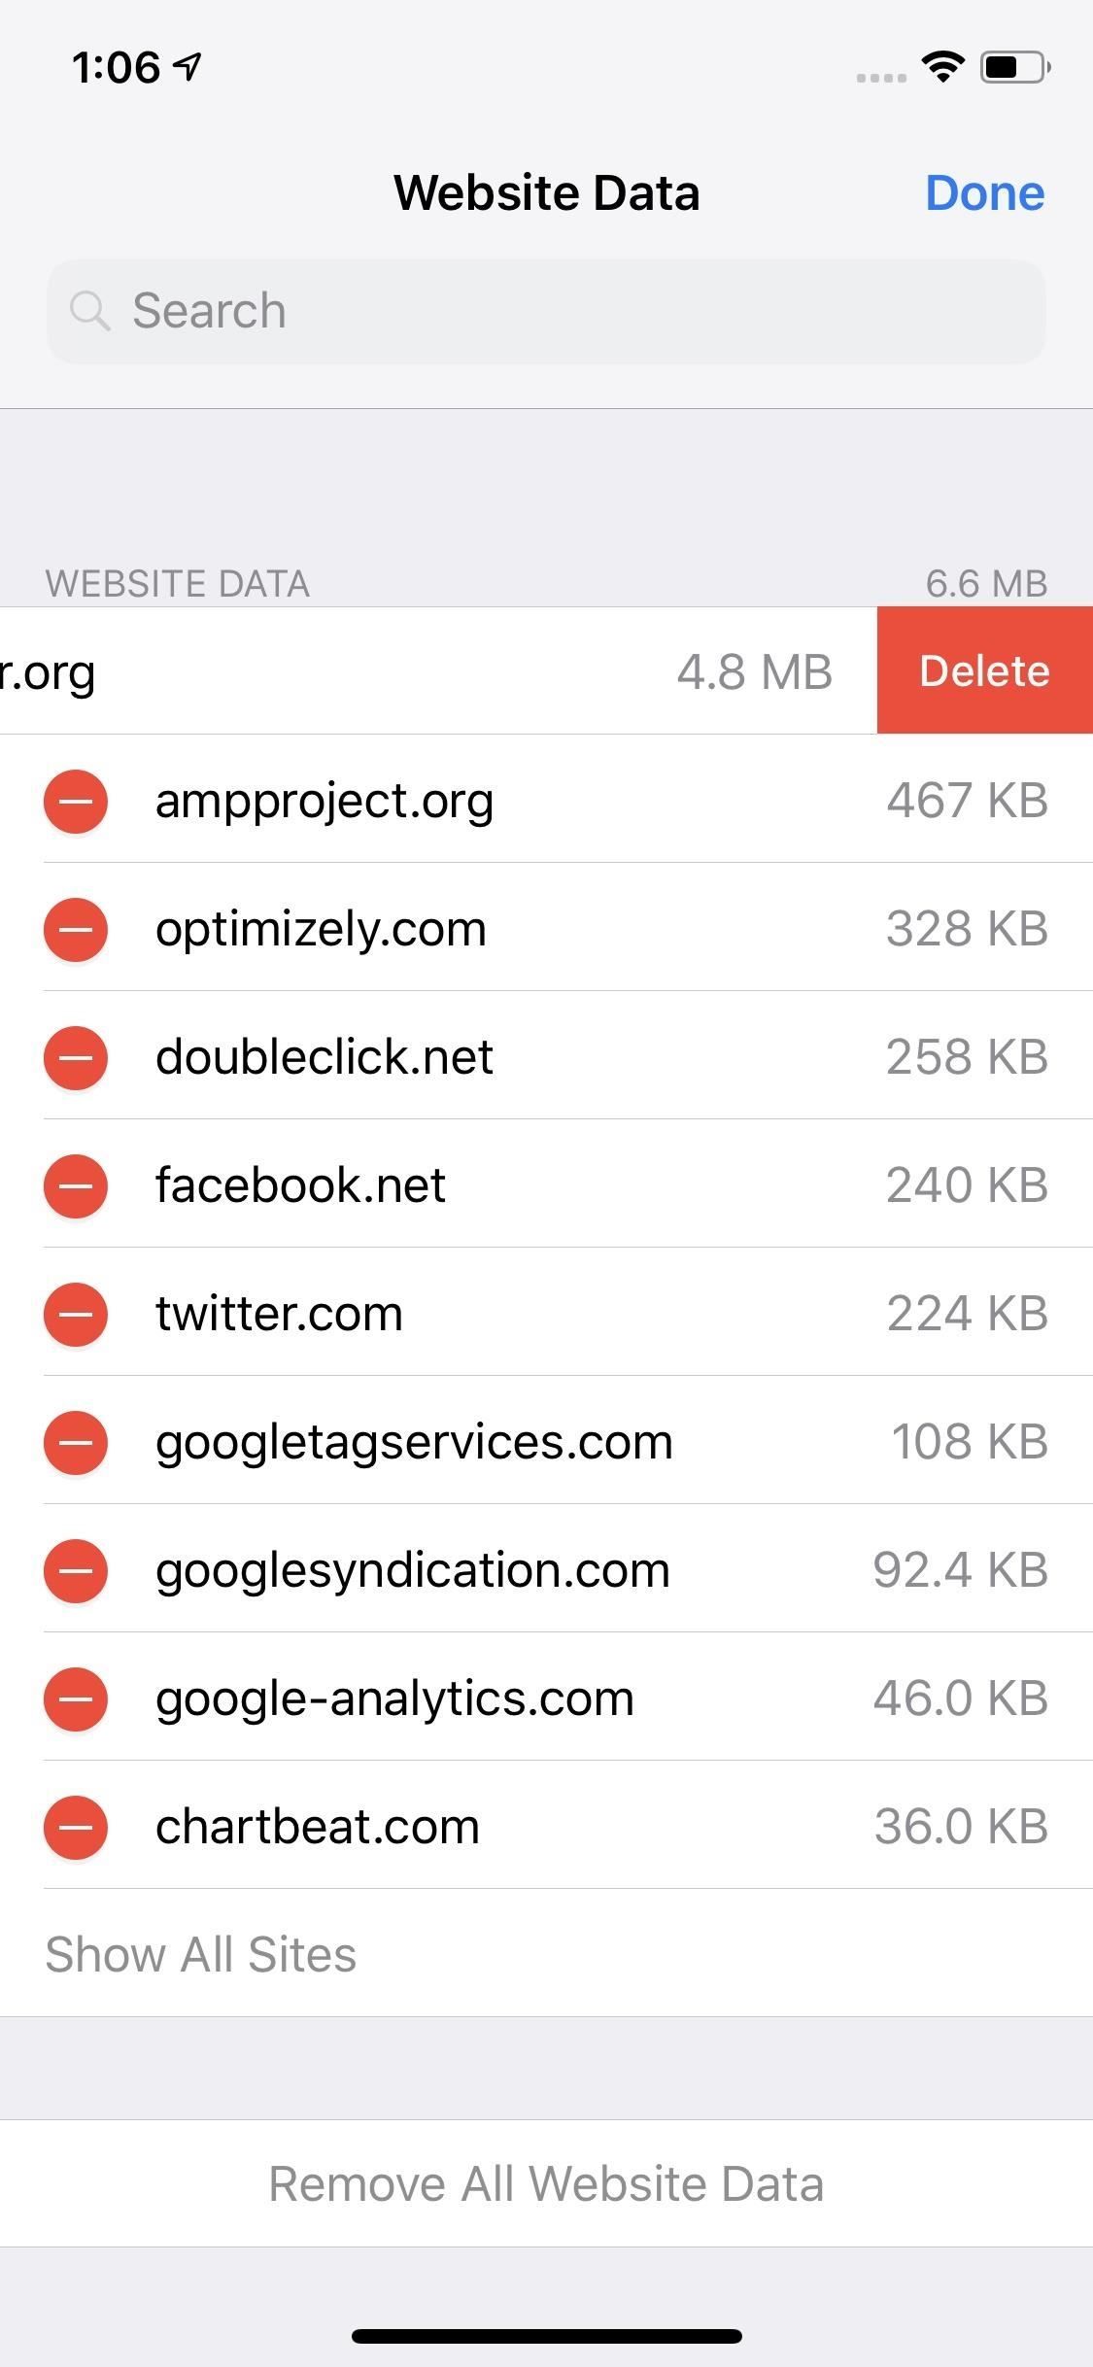The image size is (1093, 2367).
Task: Tap the battery icon in the status bar
Action: (x=1010, y=66)
